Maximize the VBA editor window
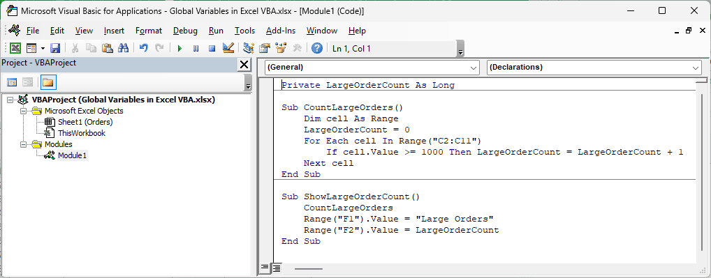Image resolution: width=711 pixels, height=278 pixels. pyautogui.click(x=662, y=11)
